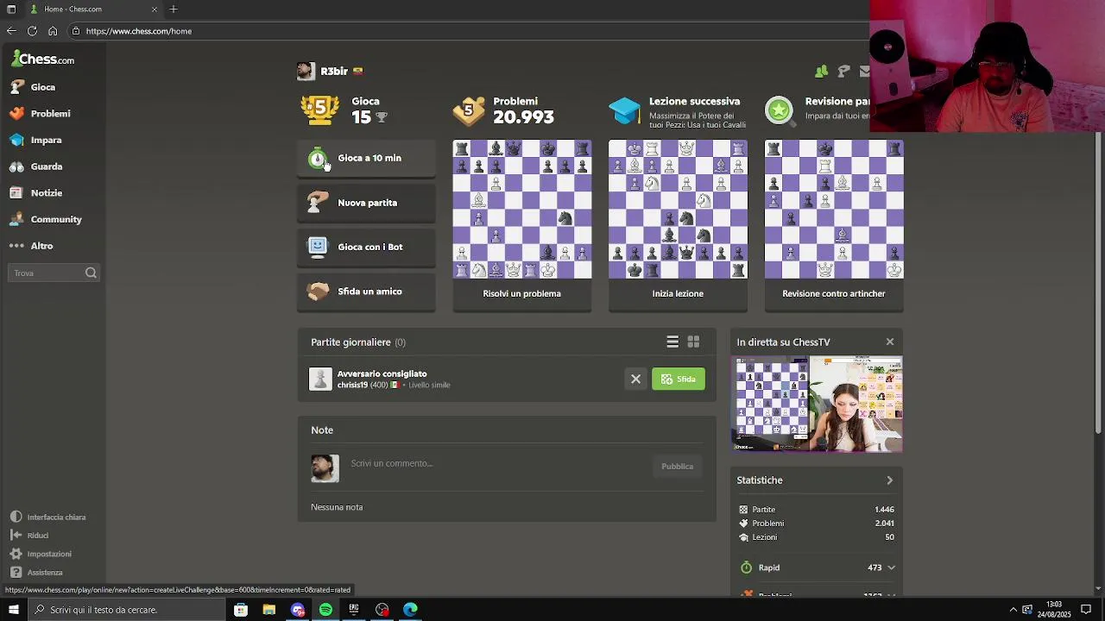
Task: Click Nuova partita button
Action: point(367,203)
